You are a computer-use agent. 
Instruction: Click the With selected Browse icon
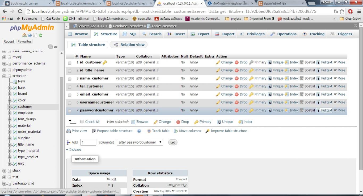133,122
